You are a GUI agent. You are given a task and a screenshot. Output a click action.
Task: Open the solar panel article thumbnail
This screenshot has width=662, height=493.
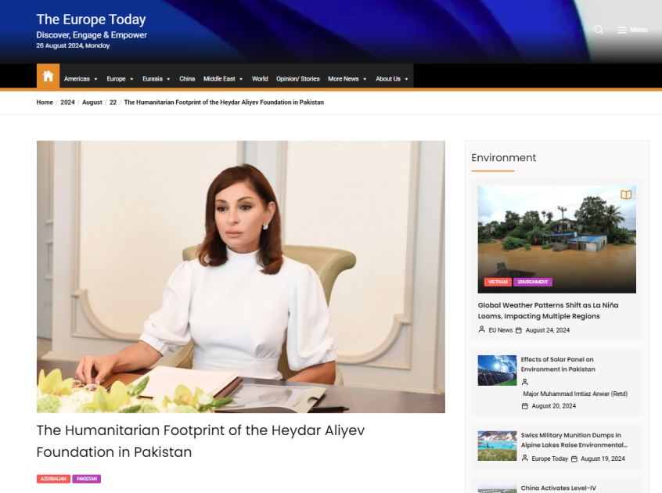click(497, 371)
